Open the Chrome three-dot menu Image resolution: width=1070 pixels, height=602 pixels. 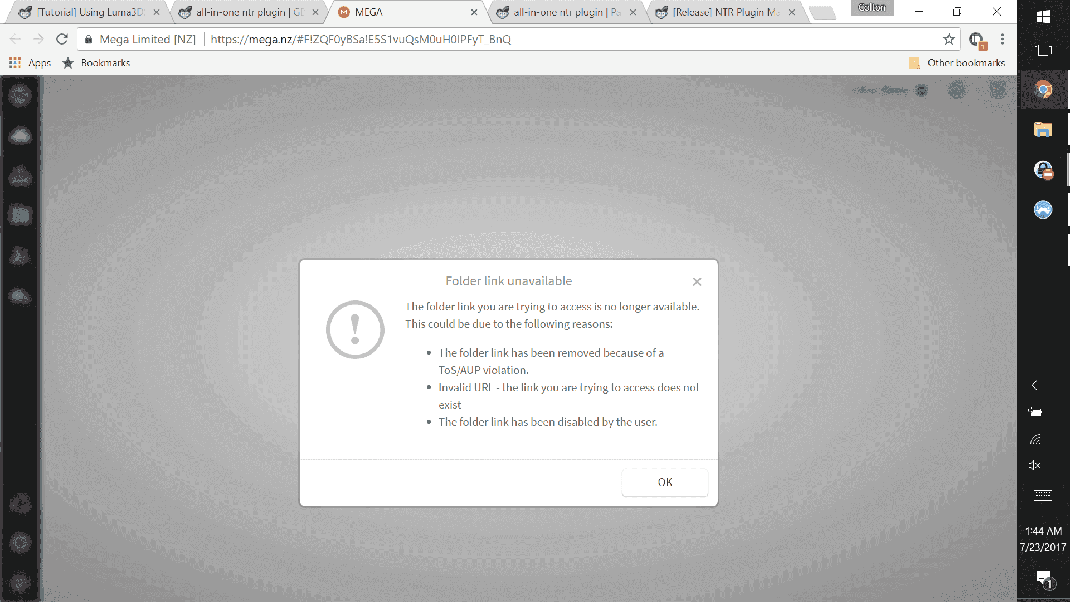pyautogui.click(x=1003, y=39)
